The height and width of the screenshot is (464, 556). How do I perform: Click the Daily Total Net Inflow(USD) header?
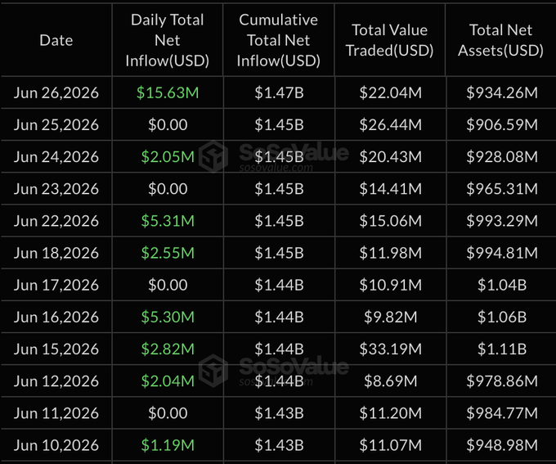click(x=168, y=40)
